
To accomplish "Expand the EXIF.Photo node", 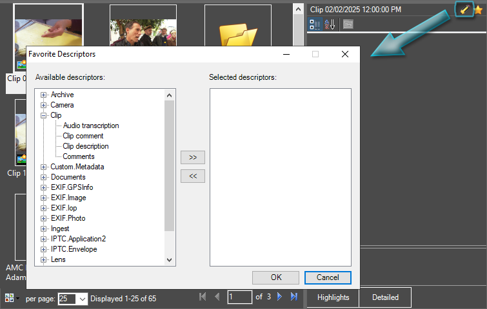I will click(x=43, y=218).
